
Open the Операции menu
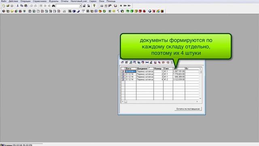pos(25,1)
